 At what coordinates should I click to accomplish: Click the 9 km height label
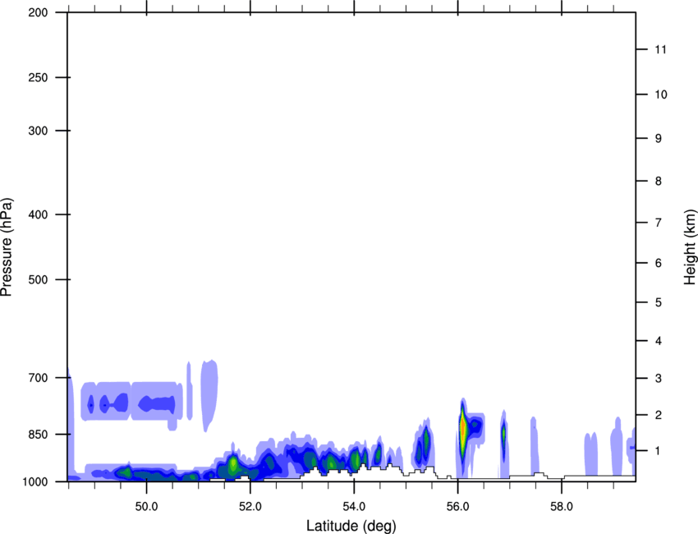point(658,139)
